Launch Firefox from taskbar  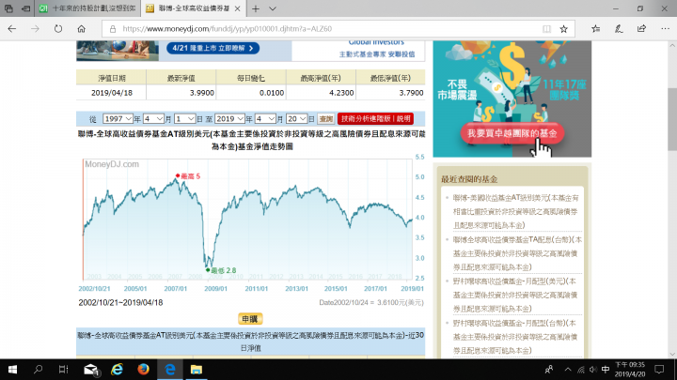point(143,370)
